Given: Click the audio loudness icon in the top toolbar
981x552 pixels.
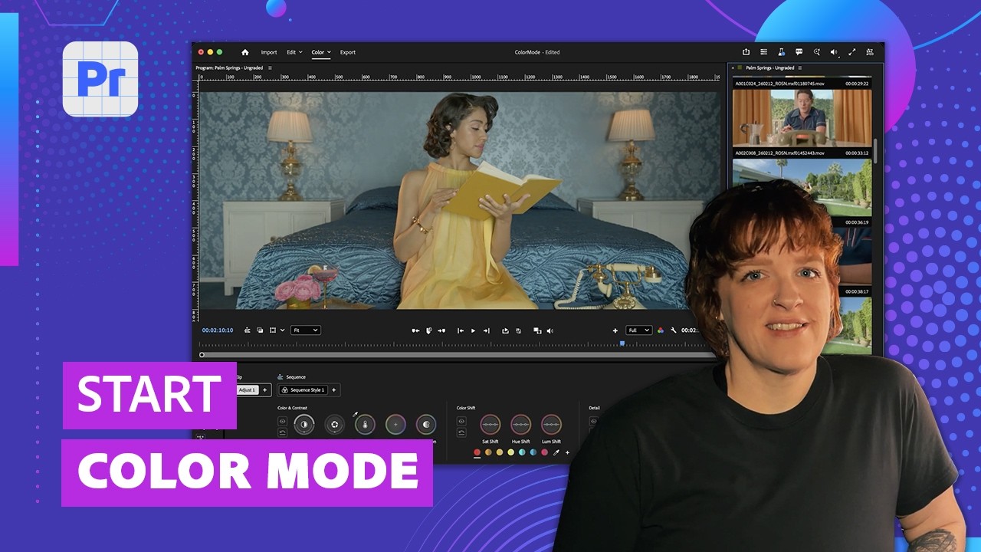Looking at the screenshot, I should coord(834,51).
